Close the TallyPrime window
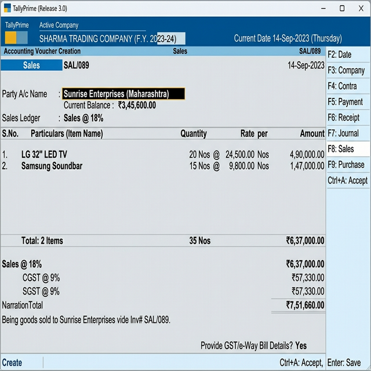This screenshot has width=371, height=371. pos(361,9)
